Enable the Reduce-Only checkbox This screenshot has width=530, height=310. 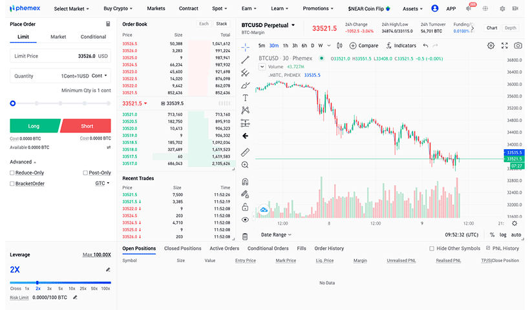point(12,173)
